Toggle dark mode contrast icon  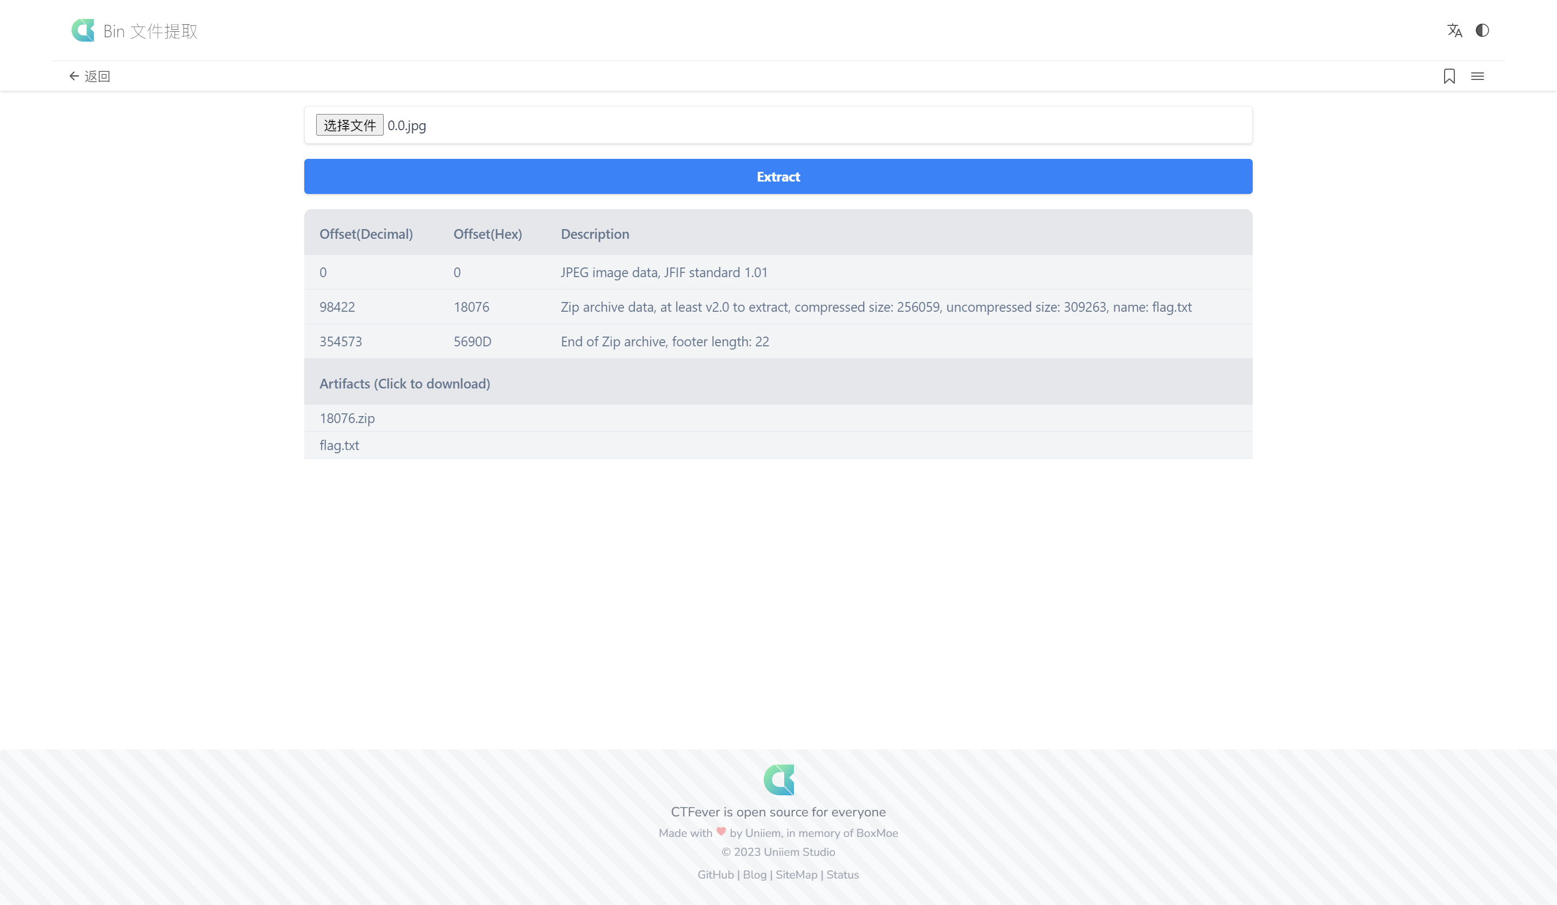click(1482, 30)
